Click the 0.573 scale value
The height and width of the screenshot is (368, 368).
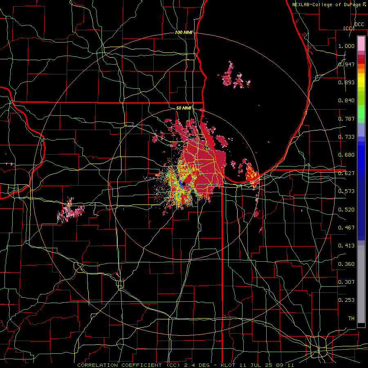346,191
